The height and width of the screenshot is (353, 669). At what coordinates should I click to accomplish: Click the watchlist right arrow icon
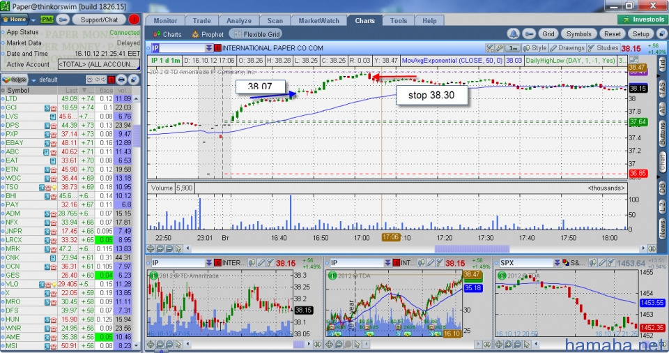[103, 80]
